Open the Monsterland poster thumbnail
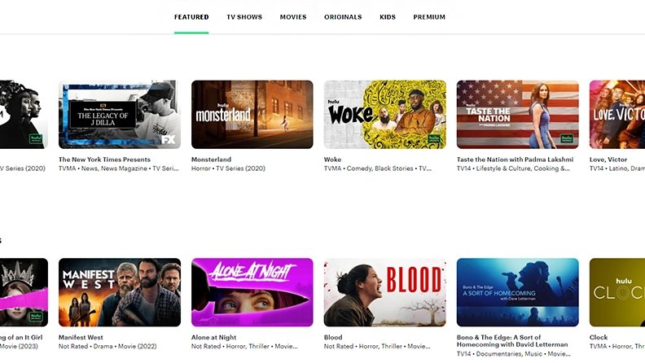 252,114
